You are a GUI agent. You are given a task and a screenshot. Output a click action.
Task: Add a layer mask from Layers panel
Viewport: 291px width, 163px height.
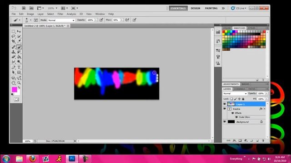240,141
